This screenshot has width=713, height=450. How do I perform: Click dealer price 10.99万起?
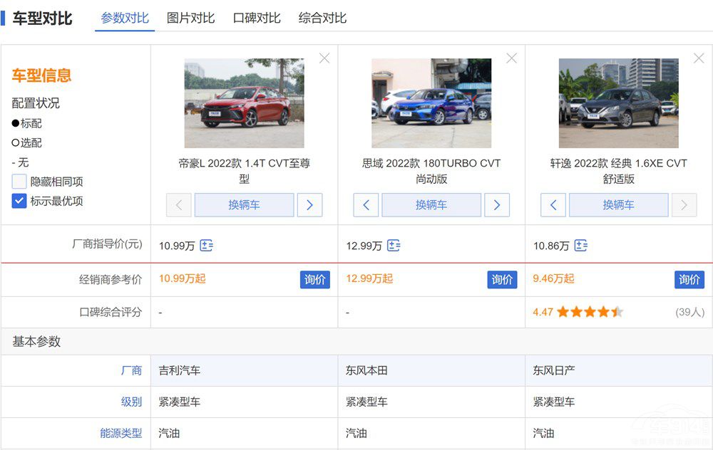click(183, 279)
